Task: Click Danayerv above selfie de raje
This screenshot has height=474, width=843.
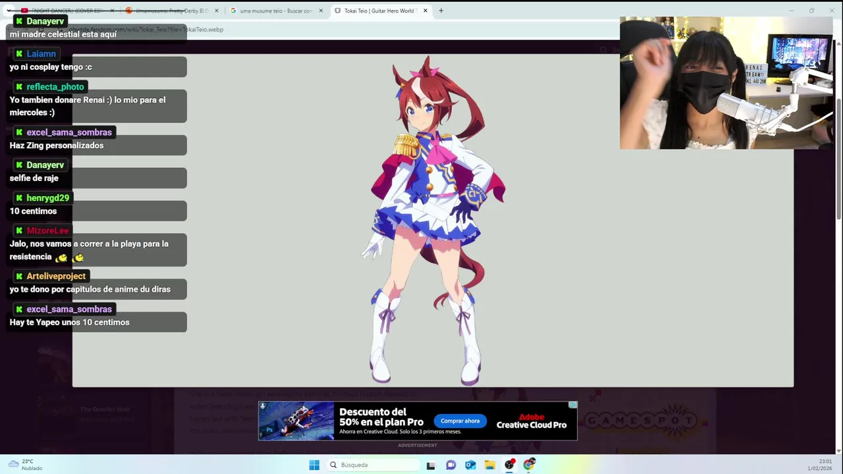Action: [45, 165]
